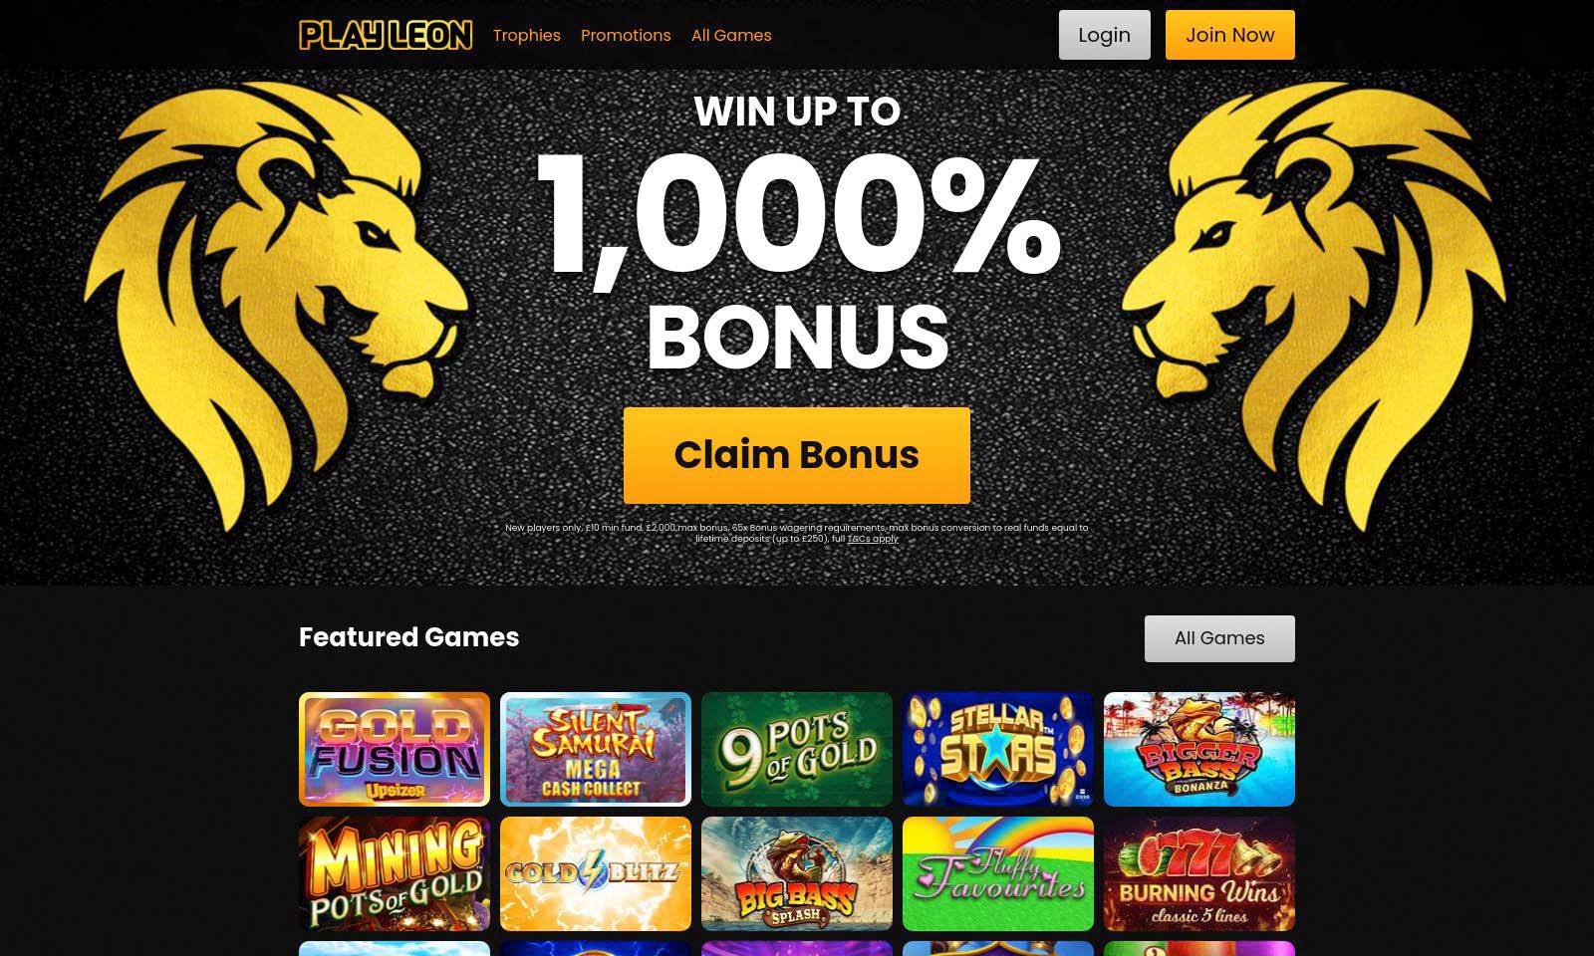
Task: Play the Stellar Stars game
Action: coord(998,749)
